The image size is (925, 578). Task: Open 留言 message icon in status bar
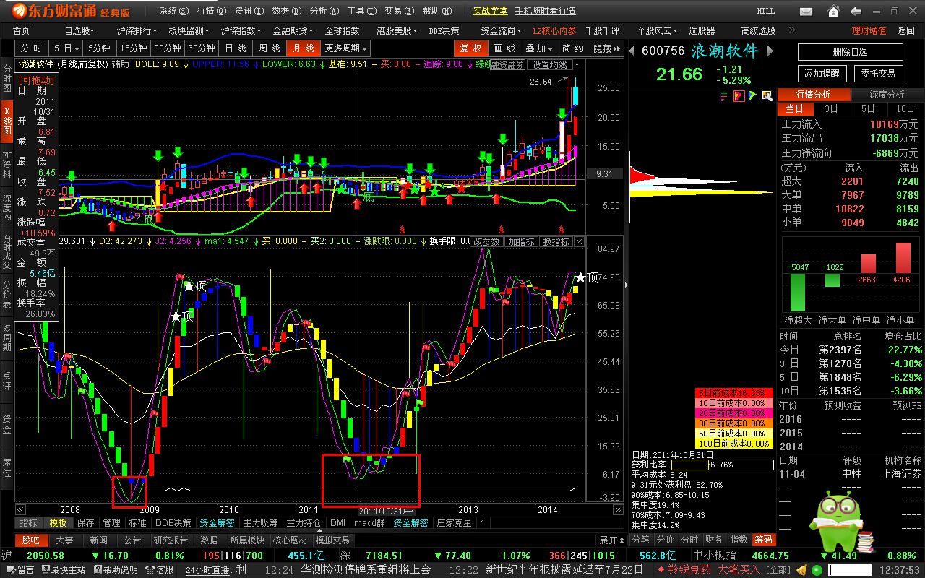[x=20, y=570]
